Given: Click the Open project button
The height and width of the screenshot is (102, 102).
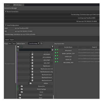Looking at the screenshot, I should point(14,44).
